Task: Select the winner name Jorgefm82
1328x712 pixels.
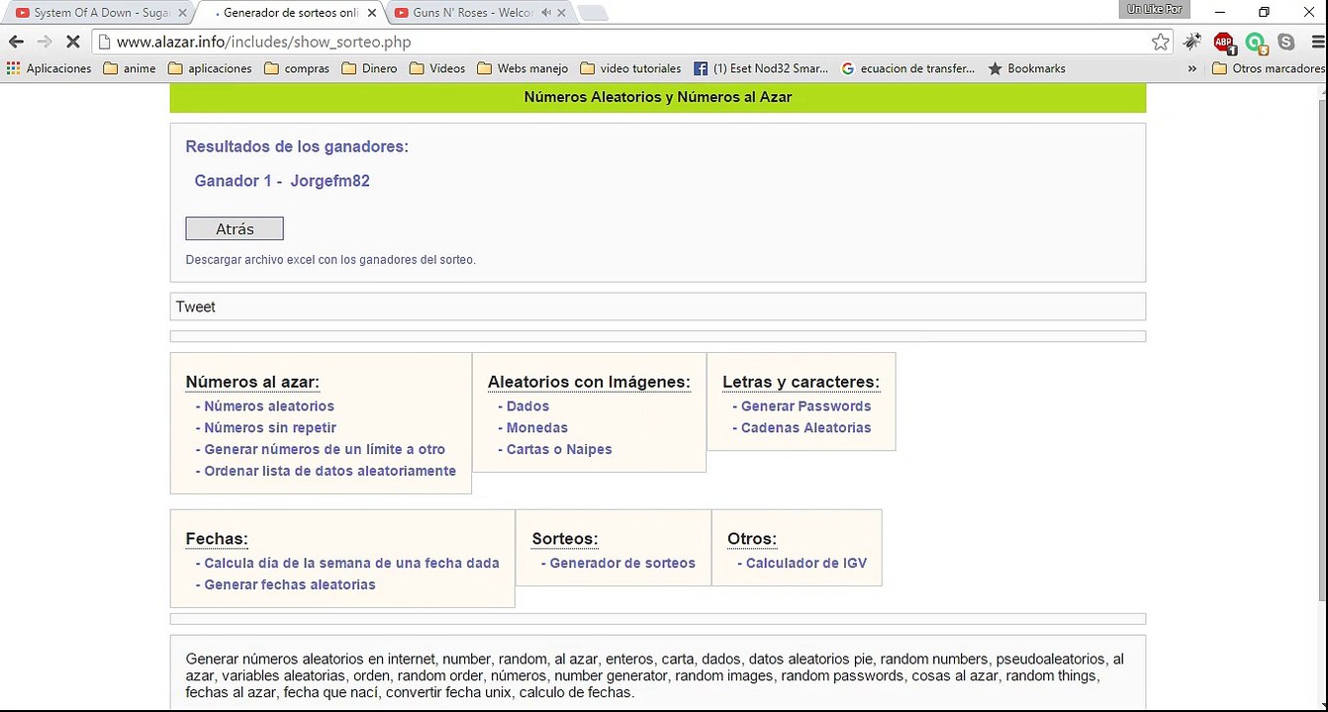Action: coord(331,181)
